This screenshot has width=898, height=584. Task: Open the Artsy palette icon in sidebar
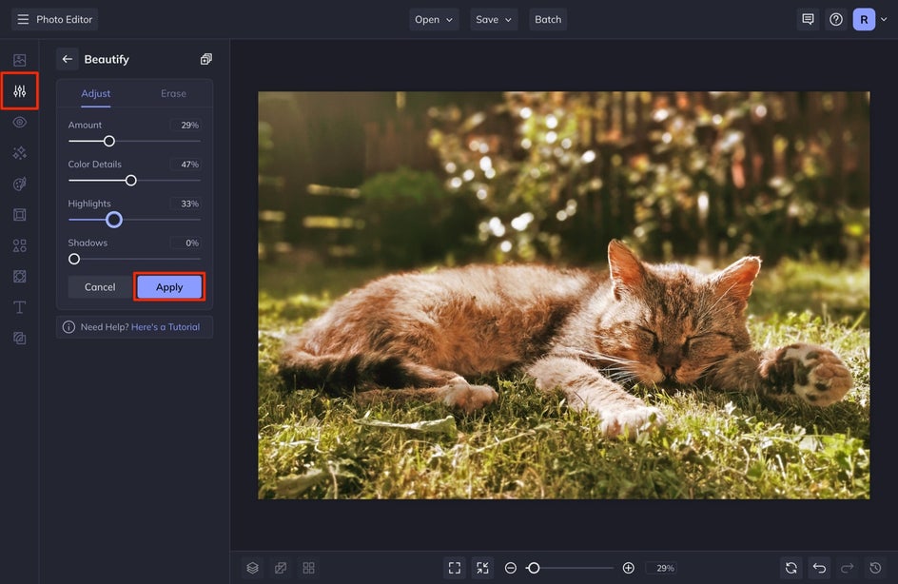19,184
